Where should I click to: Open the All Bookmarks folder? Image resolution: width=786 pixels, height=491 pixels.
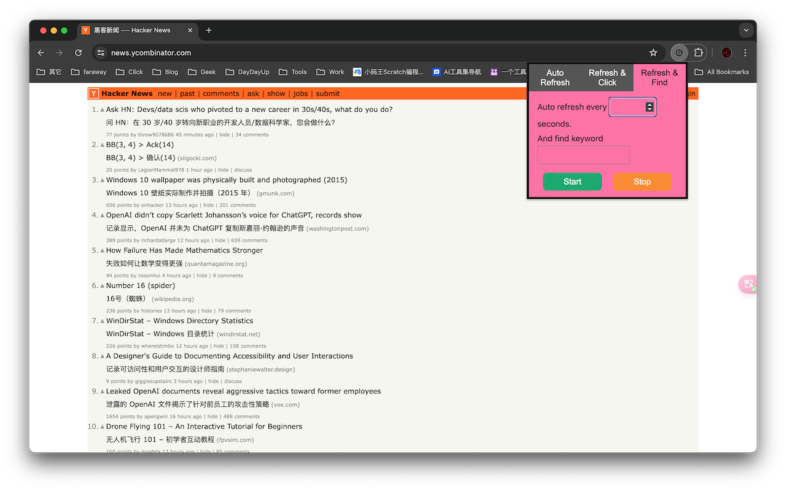point(722,72)
